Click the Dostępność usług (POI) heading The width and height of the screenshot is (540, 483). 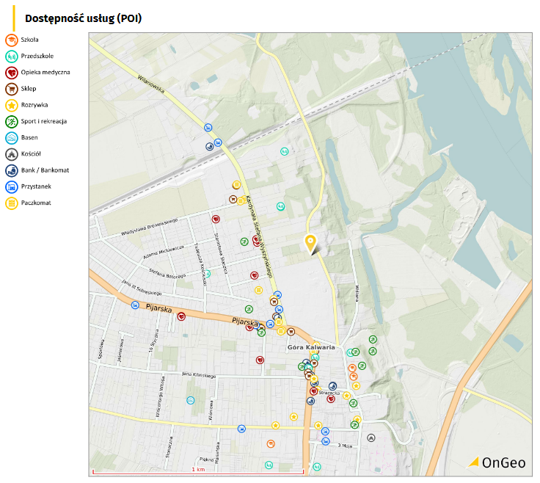(83, 18)
